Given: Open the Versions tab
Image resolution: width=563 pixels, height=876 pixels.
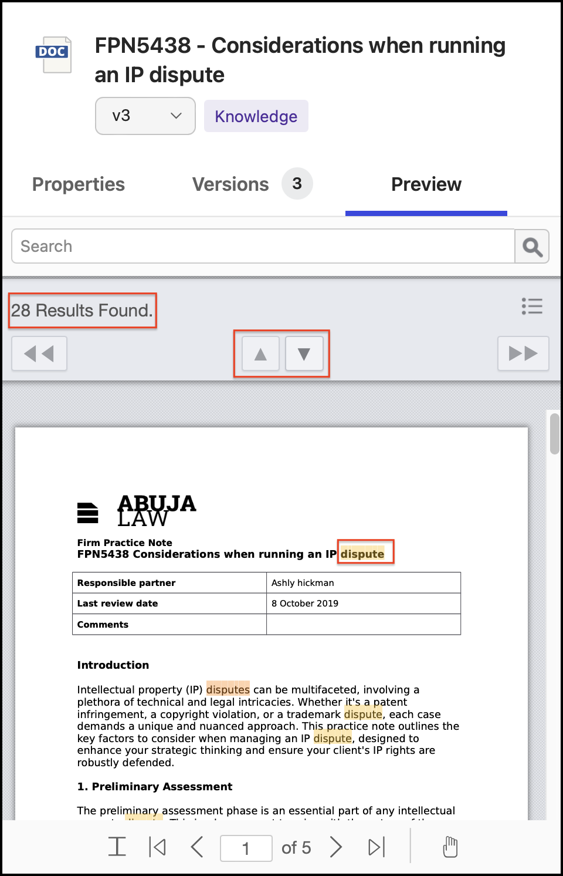Looking at the screenshot, I should click(x=231, y=184).
